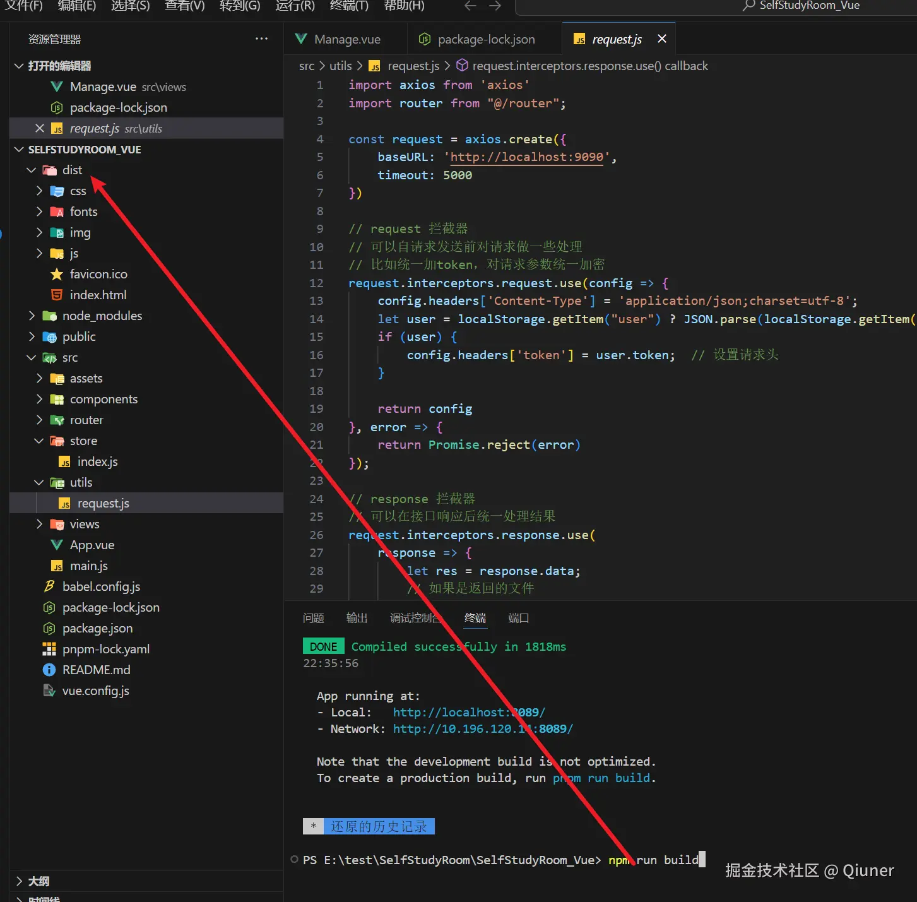Viewport: 917px width, 902px height.
Task: Expand the css folder chevron
Action: click(x=39, y=191)
